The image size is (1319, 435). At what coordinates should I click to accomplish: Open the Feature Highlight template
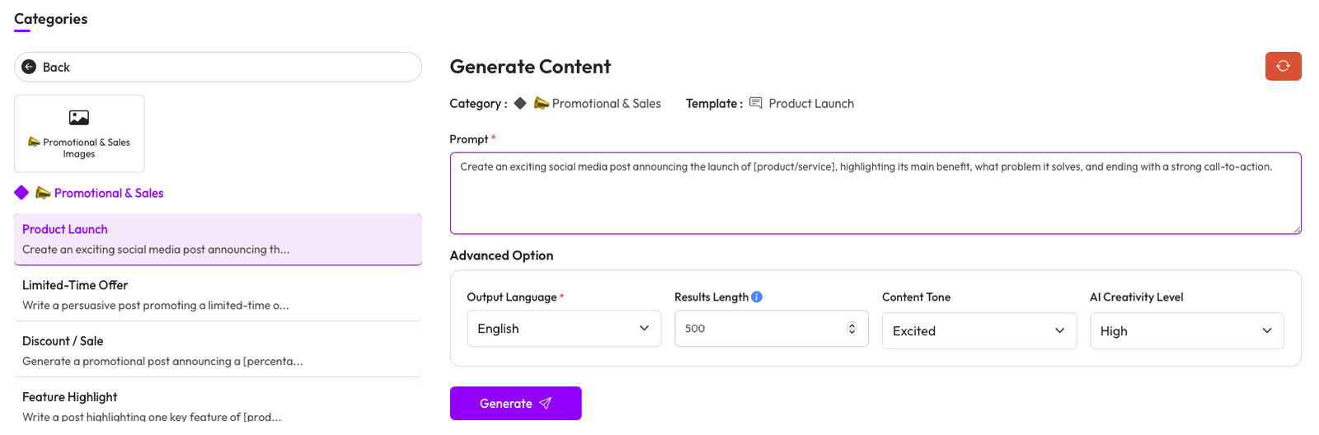point(218,405)
